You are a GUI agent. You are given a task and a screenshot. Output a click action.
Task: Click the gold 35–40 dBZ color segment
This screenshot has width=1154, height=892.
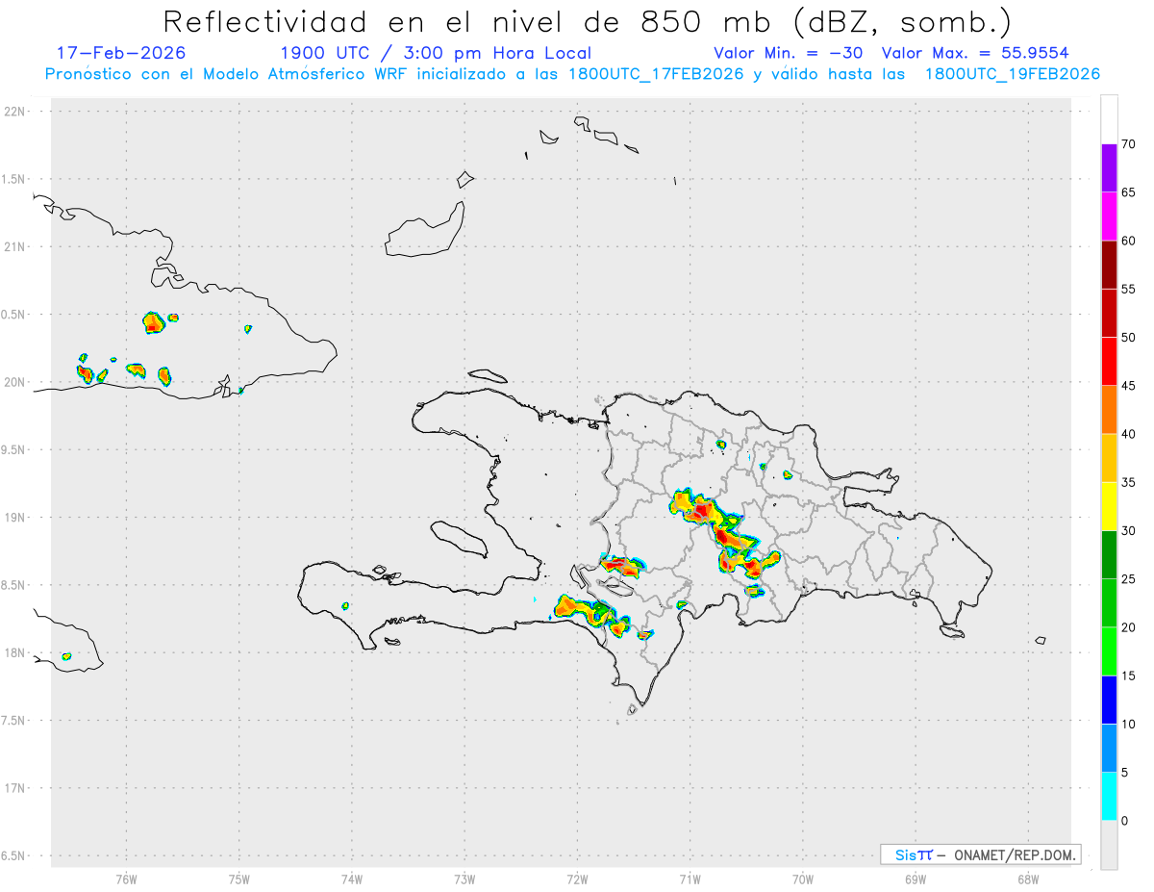pyautogui.click(x=1109, y=459)
